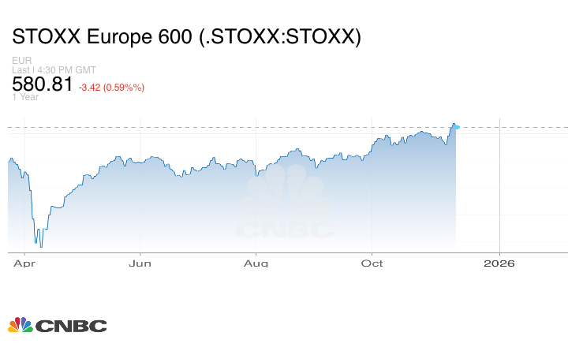
Task: Click the blue latest-price marker dot
Action: coord(456,127)
